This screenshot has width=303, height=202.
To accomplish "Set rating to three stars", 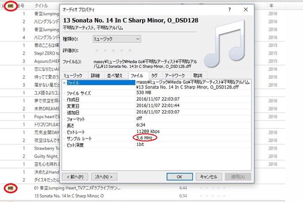I will (x=114, y=50).
